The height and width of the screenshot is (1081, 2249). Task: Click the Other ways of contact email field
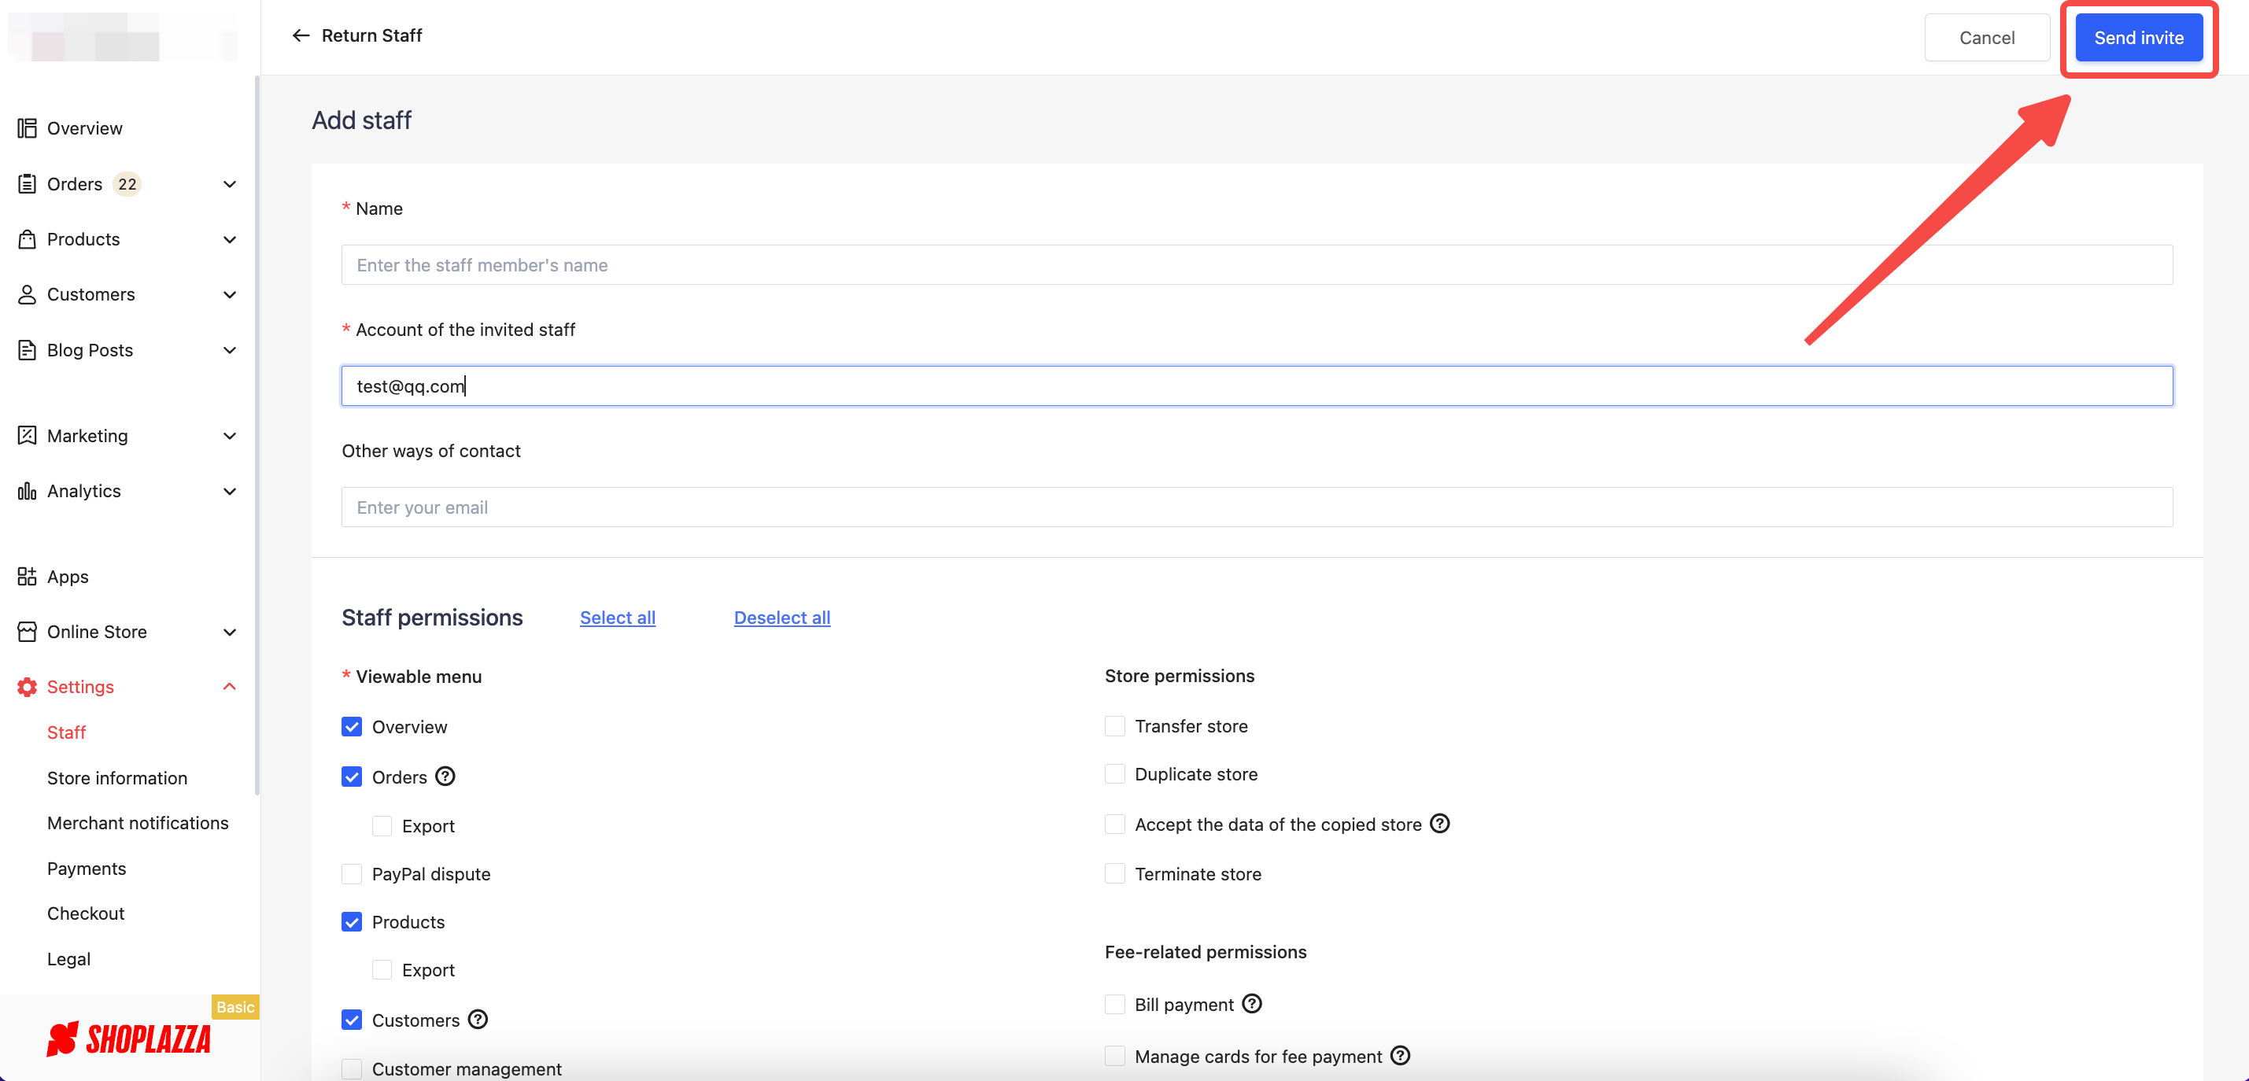[x=1257, y=507]
